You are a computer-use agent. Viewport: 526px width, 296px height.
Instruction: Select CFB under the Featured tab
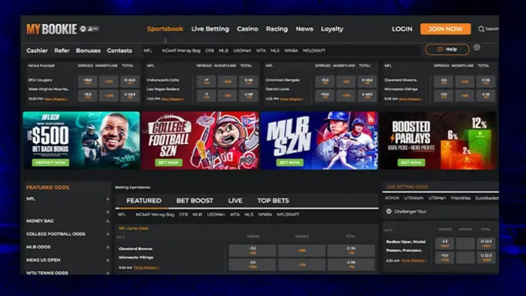[183, 214]
